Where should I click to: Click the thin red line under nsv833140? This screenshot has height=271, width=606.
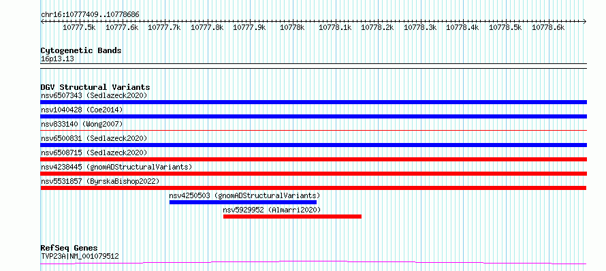click(x=313, y=131)
